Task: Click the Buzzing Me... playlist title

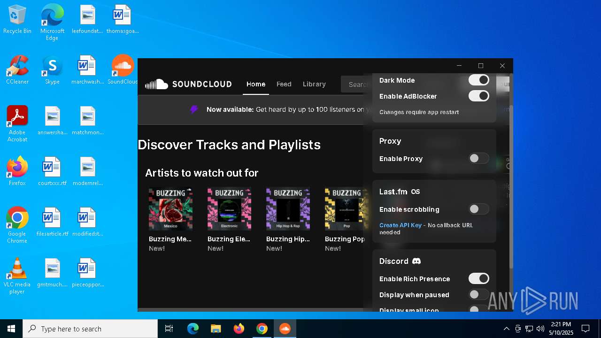Action: (x=170, y=239)
